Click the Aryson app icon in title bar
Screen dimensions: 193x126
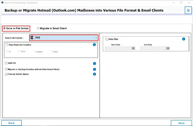pos(2,2)
